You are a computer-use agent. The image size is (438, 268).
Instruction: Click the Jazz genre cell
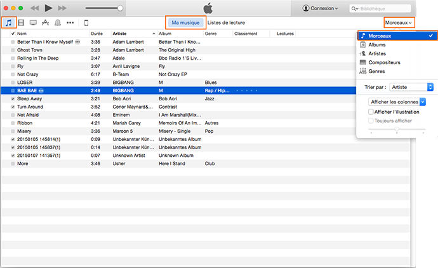[x=209, y=98]
